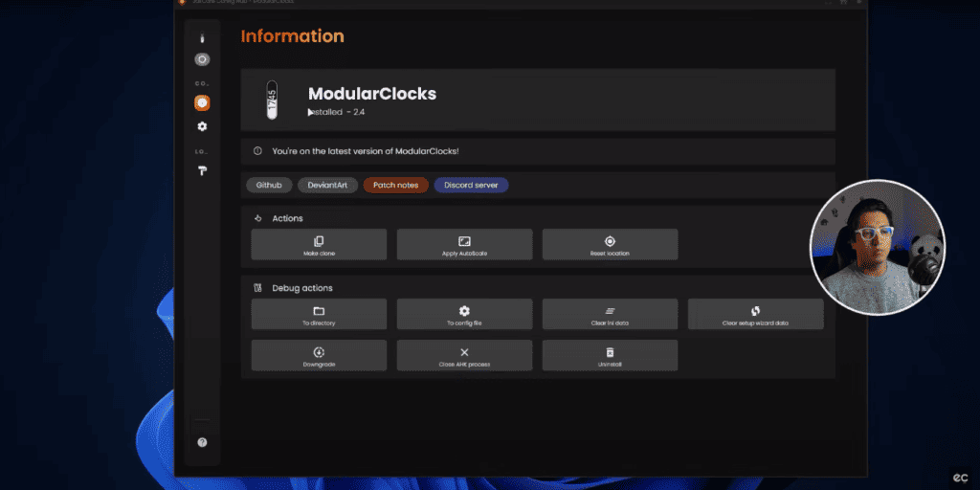This screenshot has height=490, width=980.
Task: Open the DeviantArt link
Action: 327,185
